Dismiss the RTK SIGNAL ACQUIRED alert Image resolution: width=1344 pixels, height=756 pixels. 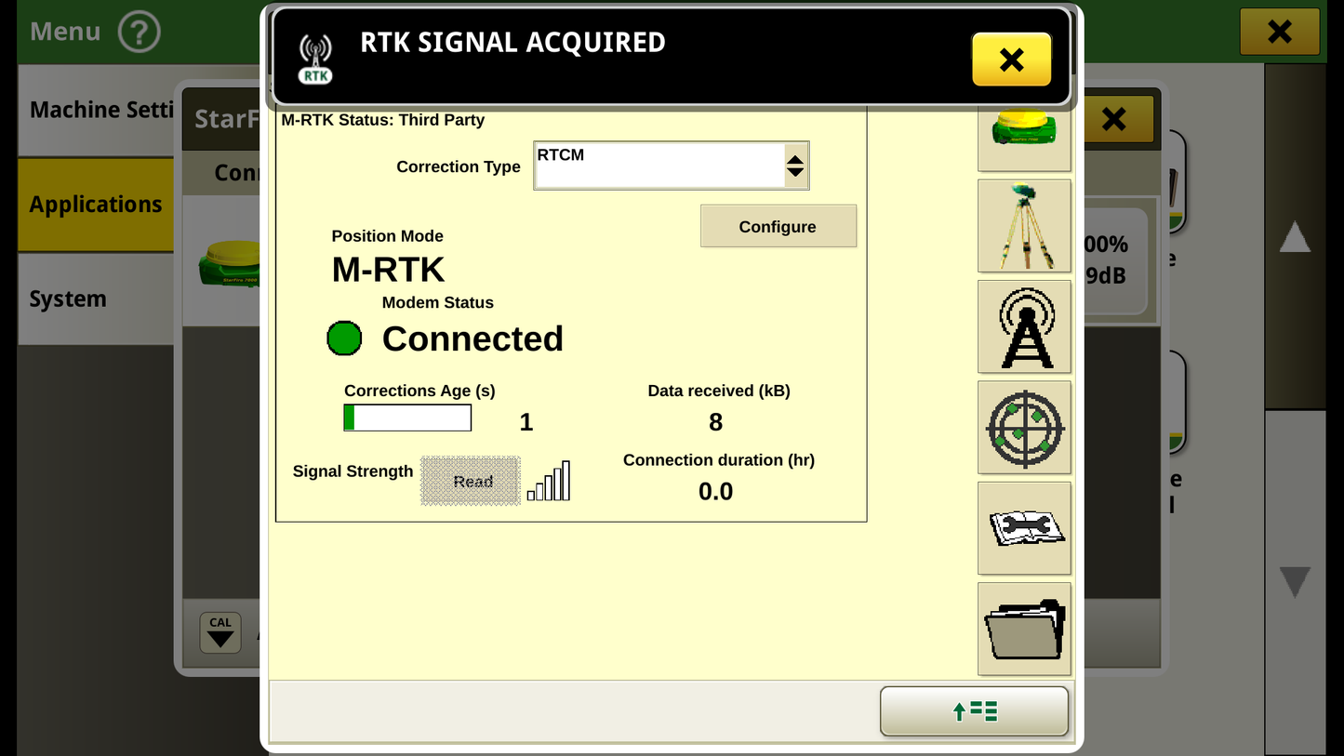(1011, 60)
